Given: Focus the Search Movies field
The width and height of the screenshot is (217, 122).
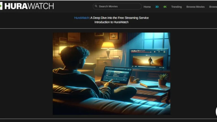Looking at the screenshot, I should (117, 6).
